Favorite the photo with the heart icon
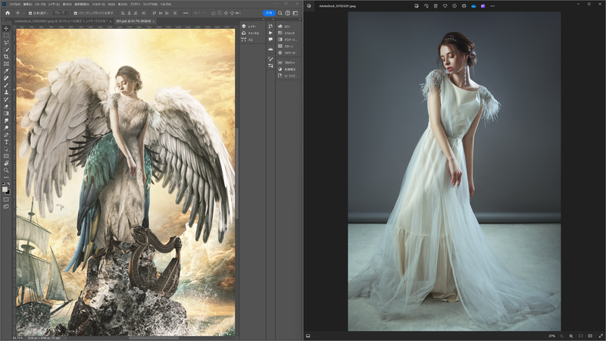 click(x=445, y=6)
